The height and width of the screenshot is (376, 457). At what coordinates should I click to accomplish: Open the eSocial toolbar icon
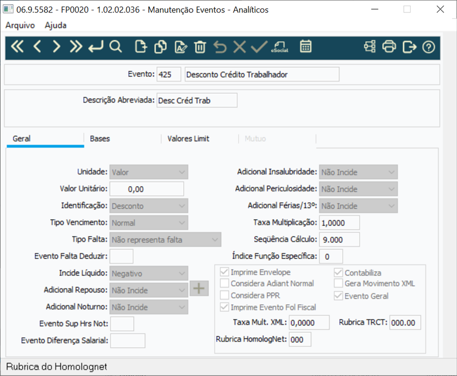coord(280,46)
